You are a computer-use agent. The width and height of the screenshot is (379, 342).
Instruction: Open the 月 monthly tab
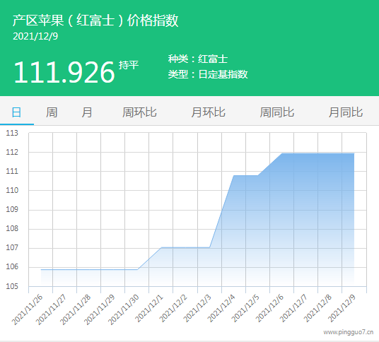[87, 112]
